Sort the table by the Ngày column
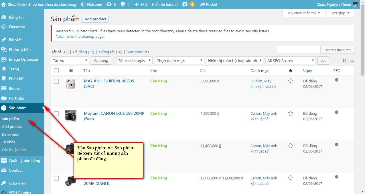Viewport: 365px width, 194px height. (x=307, y=71)
